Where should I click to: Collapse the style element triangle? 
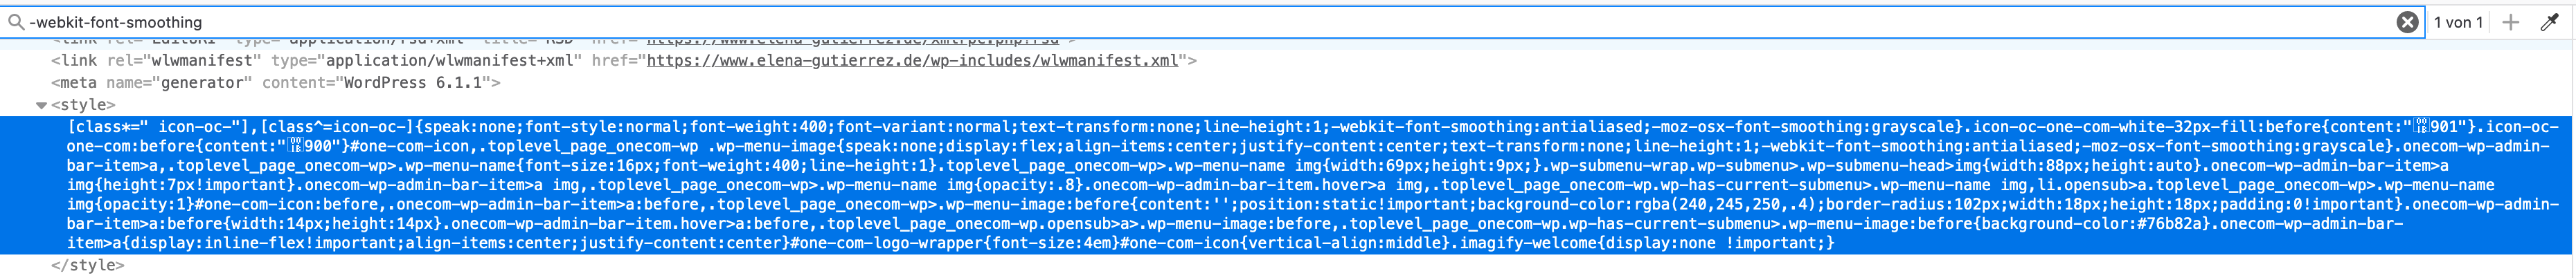(41, 105)
